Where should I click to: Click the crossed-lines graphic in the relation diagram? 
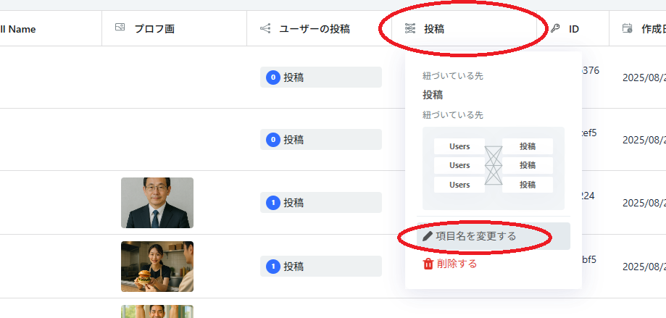(x=494, y=165)
